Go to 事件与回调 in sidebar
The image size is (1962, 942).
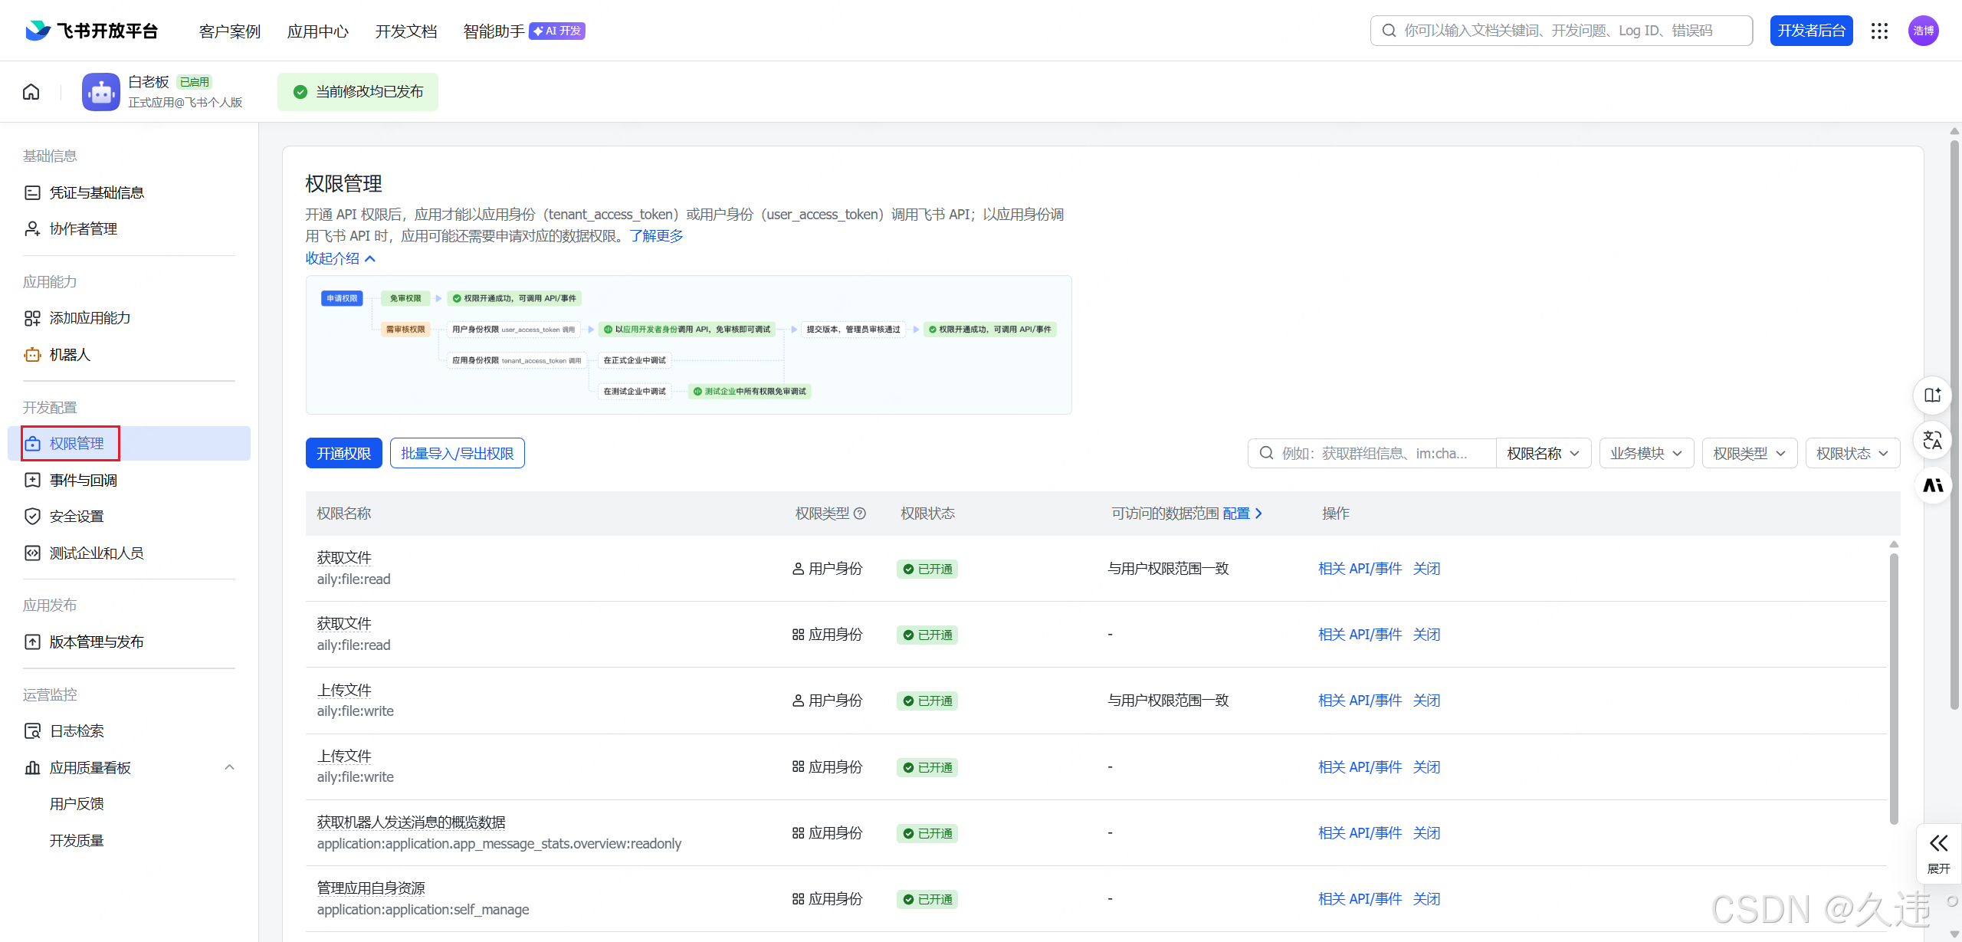point(83,481)
